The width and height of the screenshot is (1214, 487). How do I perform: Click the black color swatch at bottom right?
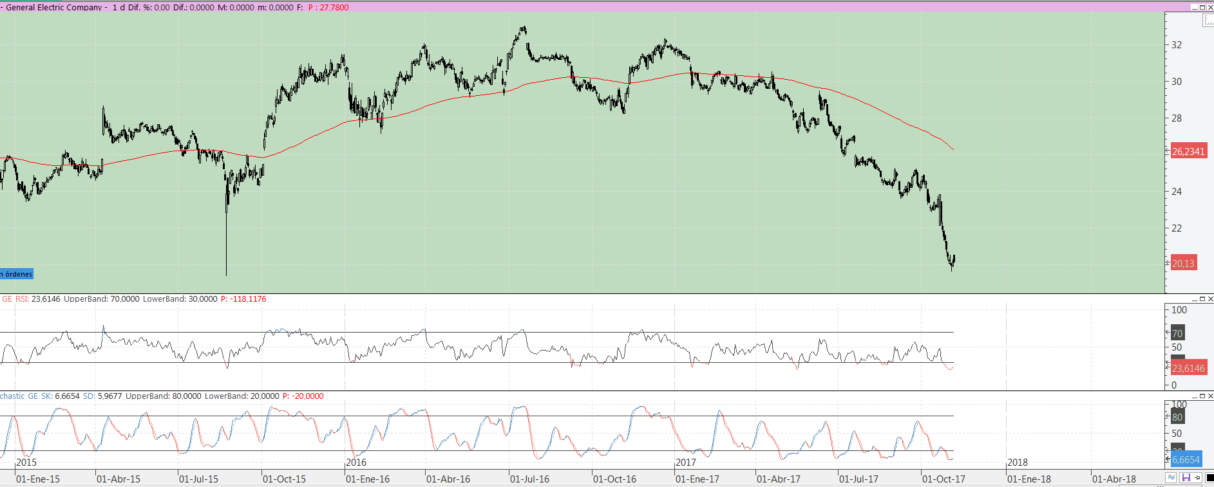(x=1209, y=478)
